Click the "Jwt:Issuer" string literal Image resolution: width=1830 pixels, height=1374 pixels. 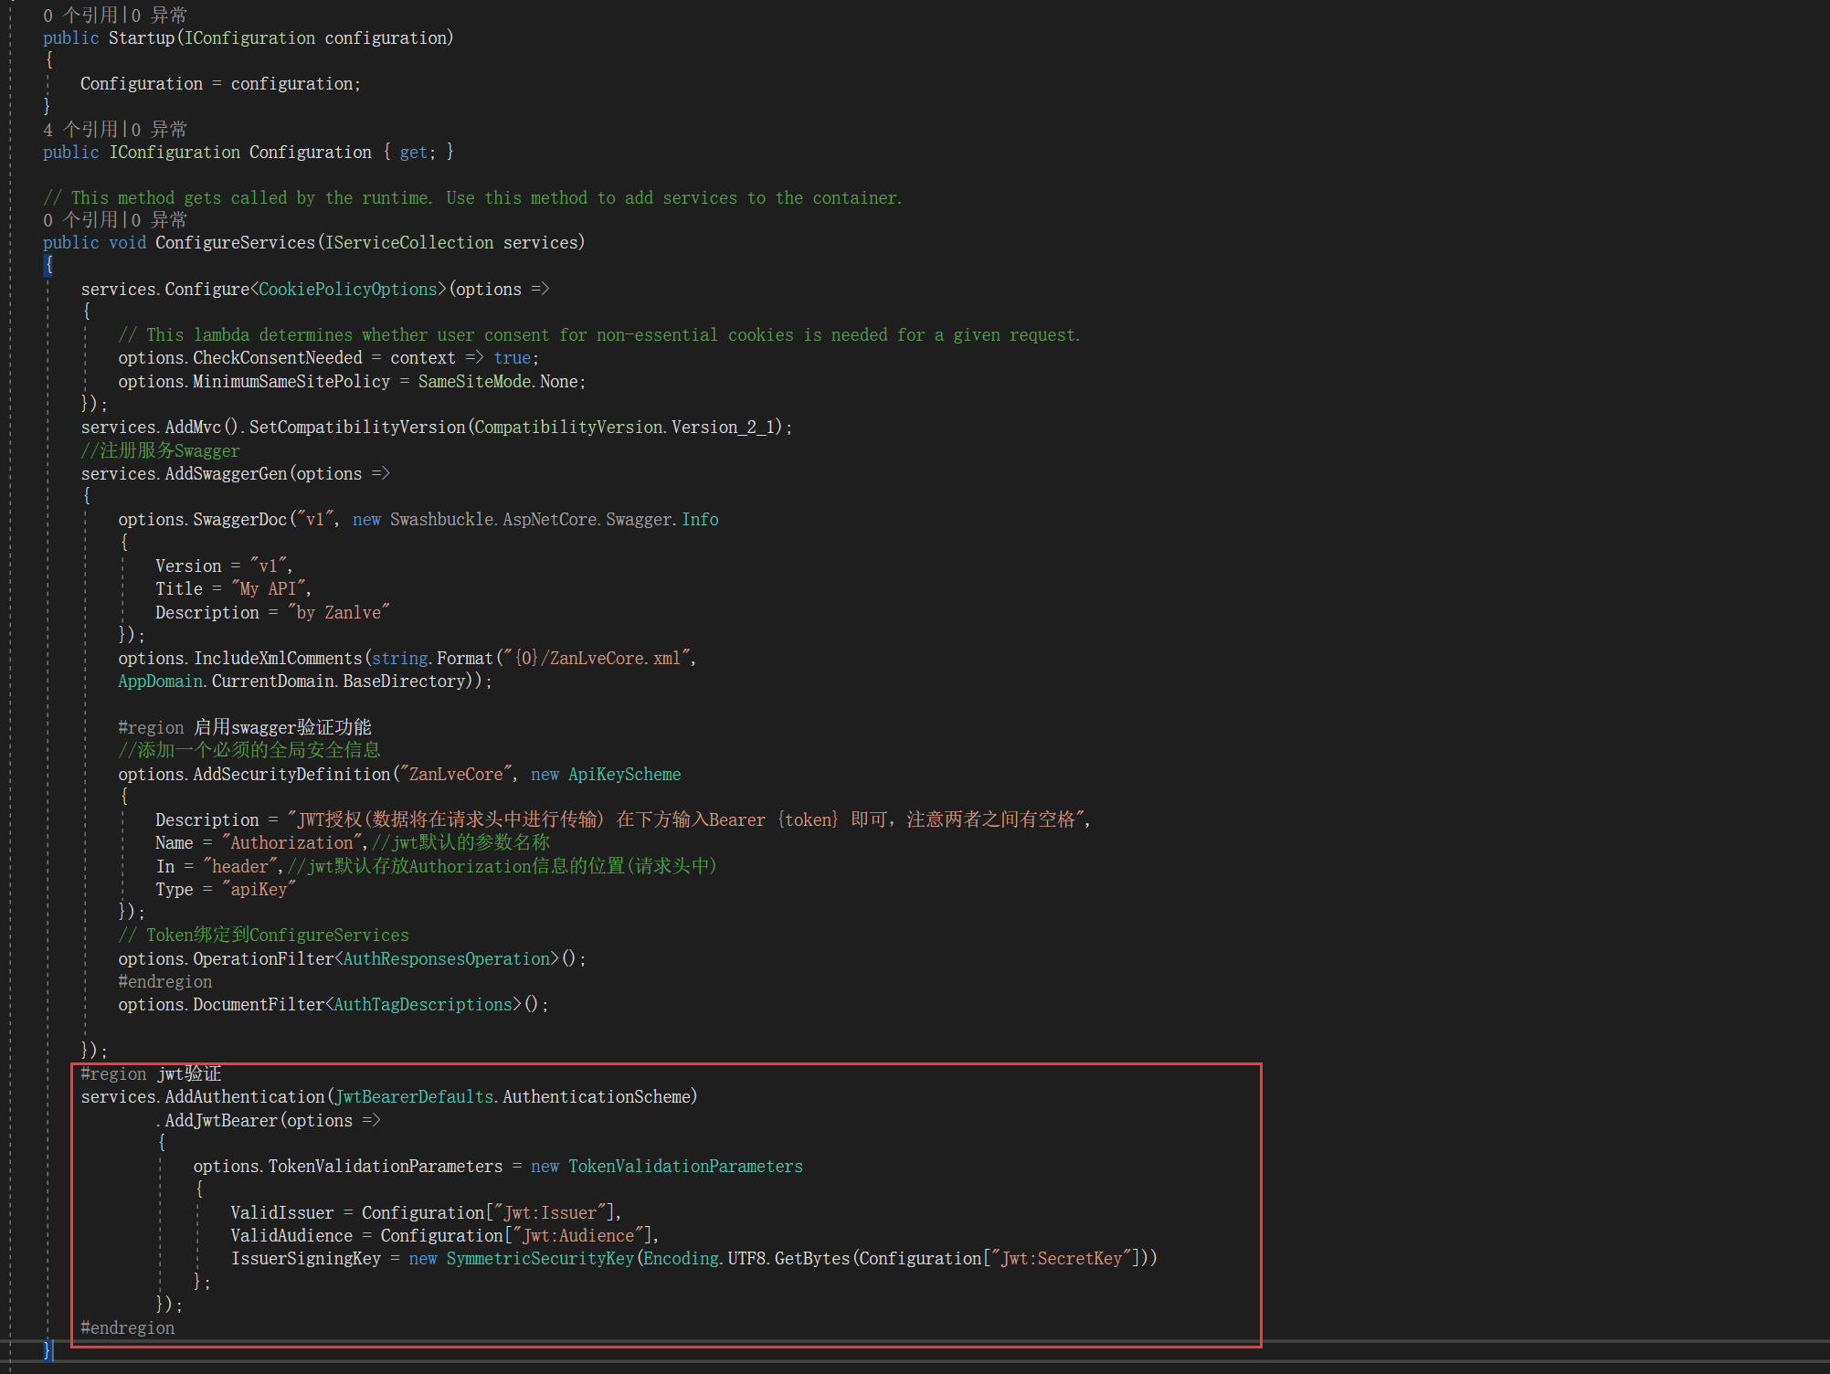pyautogui.click(x=550, y=1213)
